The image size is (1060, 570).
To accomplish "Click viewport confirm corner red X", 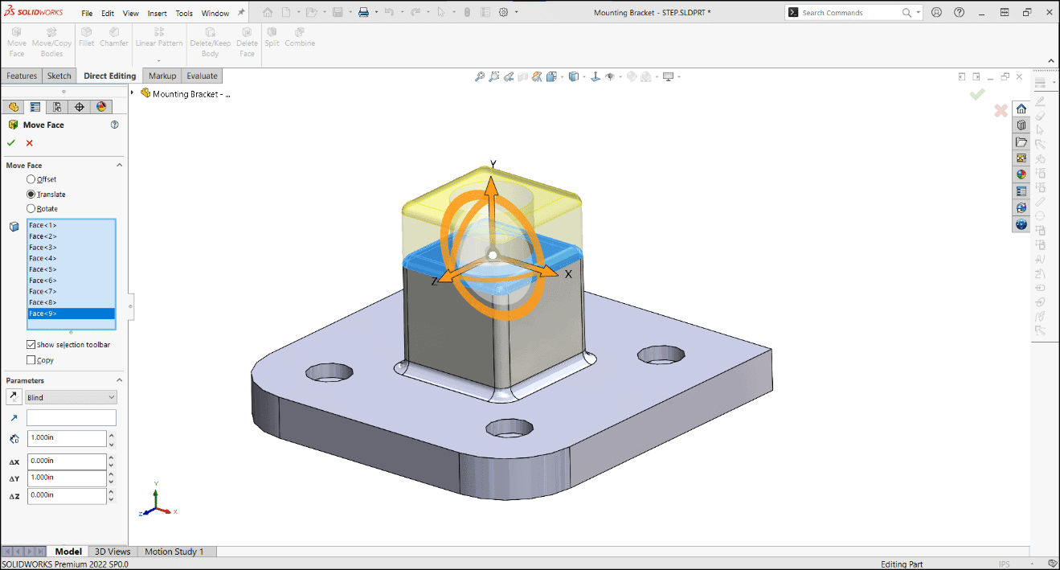I will tap(1001, 110).
